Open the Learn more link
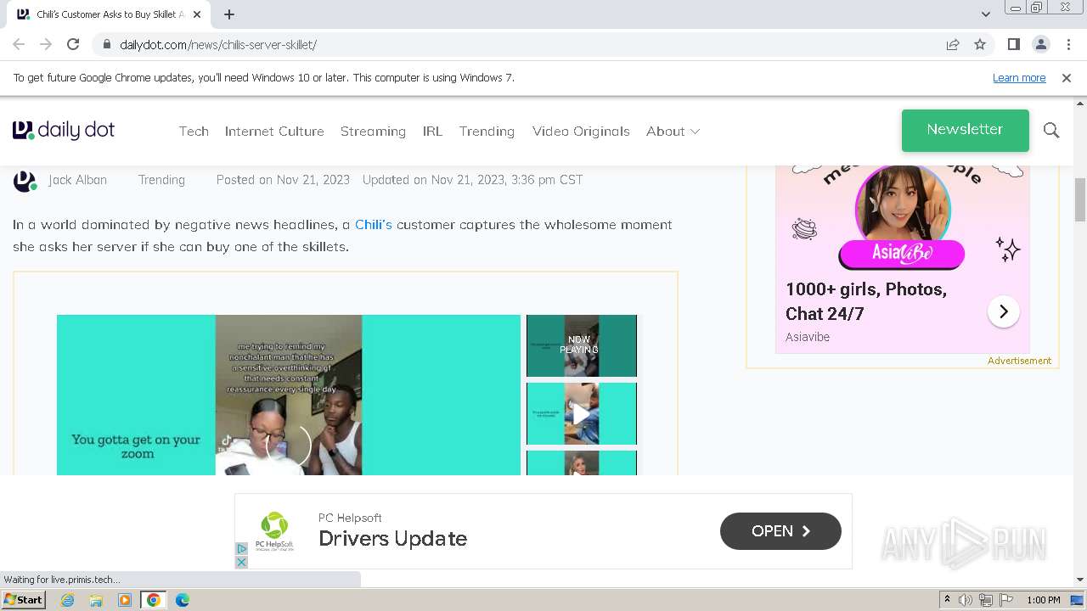The height and width of the screenshot is (611, 1087). (x=1019, y=77)
